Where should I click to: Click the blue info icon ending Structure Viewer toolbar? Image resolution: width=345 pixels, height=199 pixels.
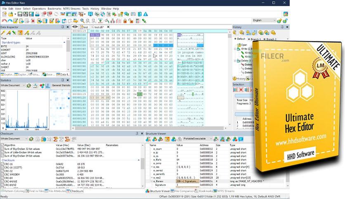pyautogui.click(x=241, y=139)
